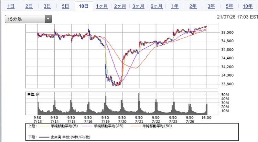Viewport: 258px width, 142px height.
Task: Click the 7/16 date axis label
Action: pyautogui.click(x=88, y=122)
